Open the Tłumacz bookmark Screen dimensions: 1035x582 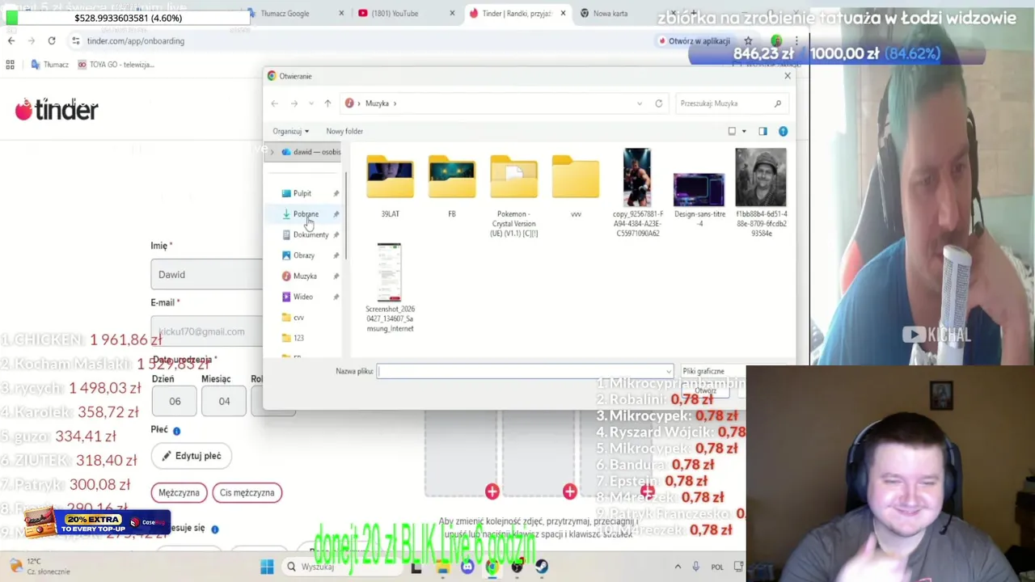pos(49,65)
